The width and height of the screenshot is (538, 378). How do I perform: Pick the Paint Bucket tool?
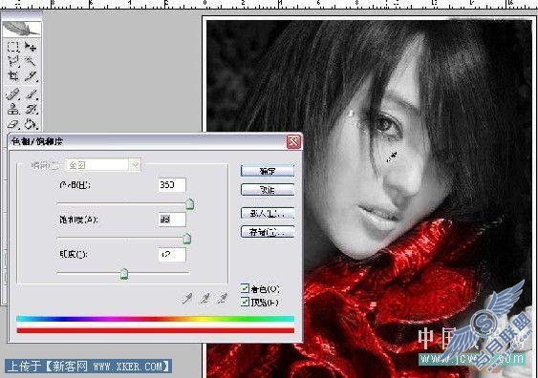31,124
